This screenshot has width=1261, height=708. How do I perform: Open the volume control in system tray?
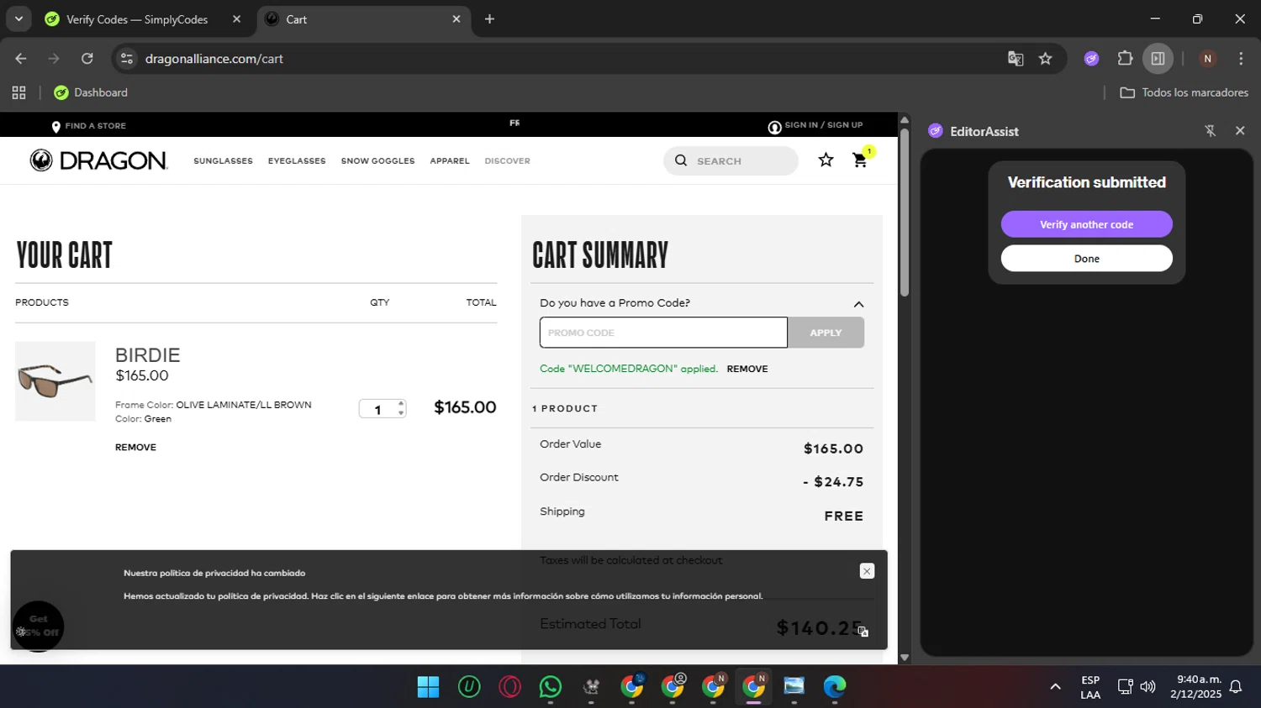point(1148,687)
